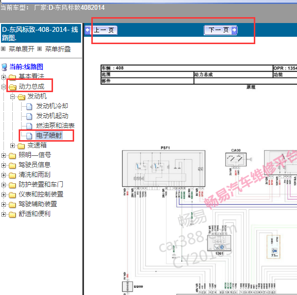Select the 当前:线路图 root node

pyautogui.click(x=26, y=67)
